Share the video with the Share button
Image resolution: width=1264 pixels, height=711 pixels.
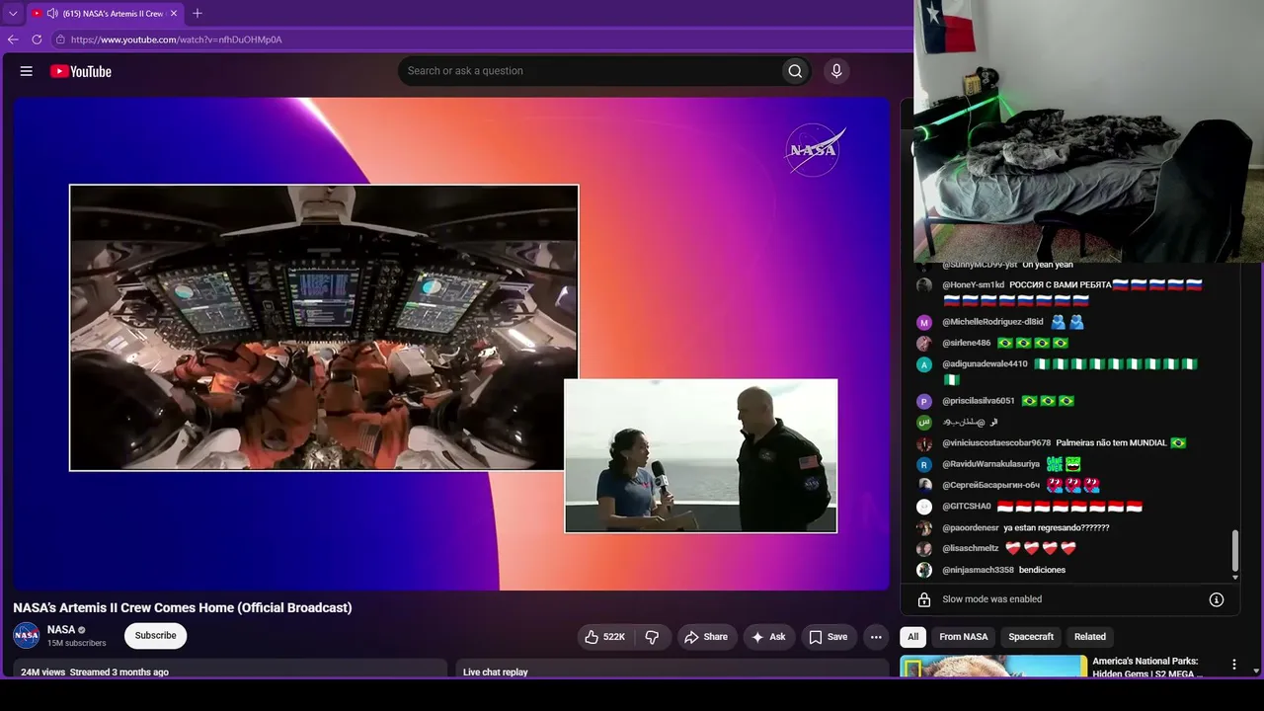pos(706,637)
